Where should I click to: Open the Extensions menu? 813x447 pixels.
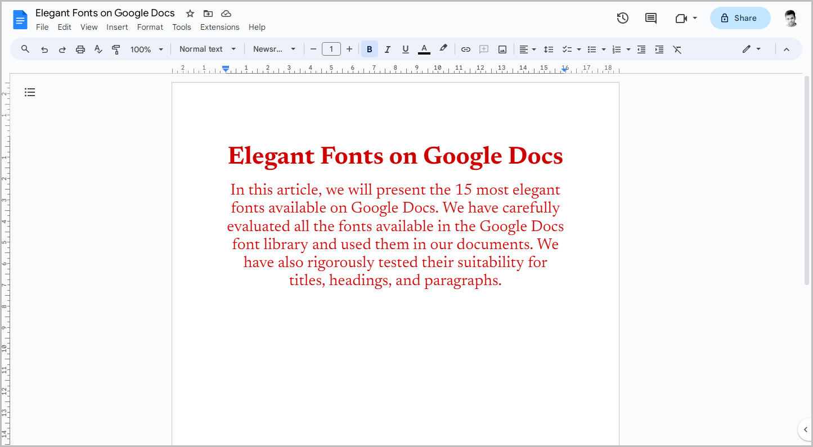tap(219, 26)
